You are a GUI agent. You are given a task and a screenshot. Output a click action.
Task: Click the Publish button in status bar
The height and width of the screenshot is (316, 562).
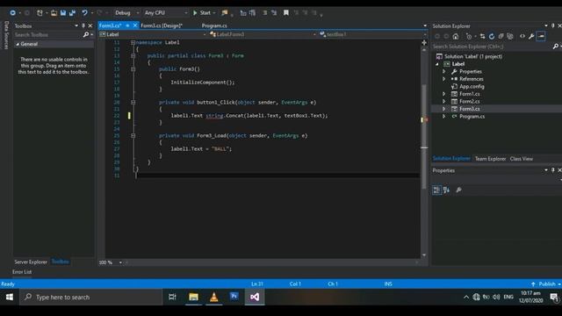pyautogui.click(x=545, y=284)
